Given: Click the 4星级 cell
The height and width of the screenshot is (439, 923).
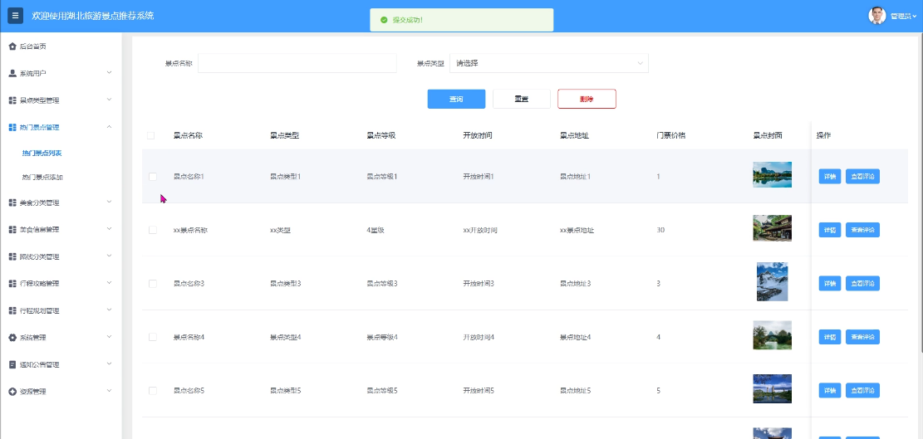Looking at the screenshot, I should click(376, 231).
